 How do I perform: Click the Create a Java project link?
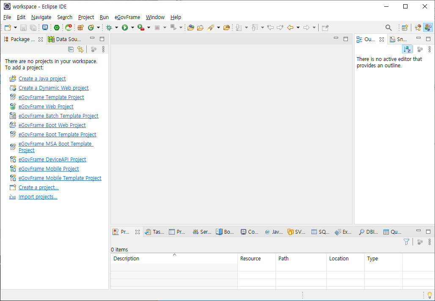[42, 79]
